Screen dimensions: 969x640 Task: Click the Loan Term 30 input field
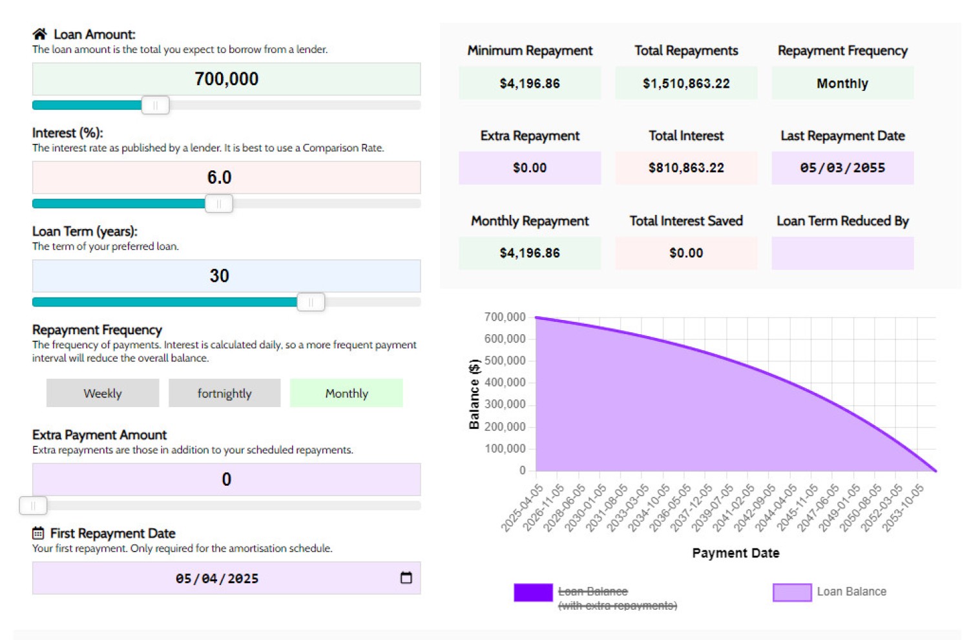pyautogui.click(x=226, y=276)
